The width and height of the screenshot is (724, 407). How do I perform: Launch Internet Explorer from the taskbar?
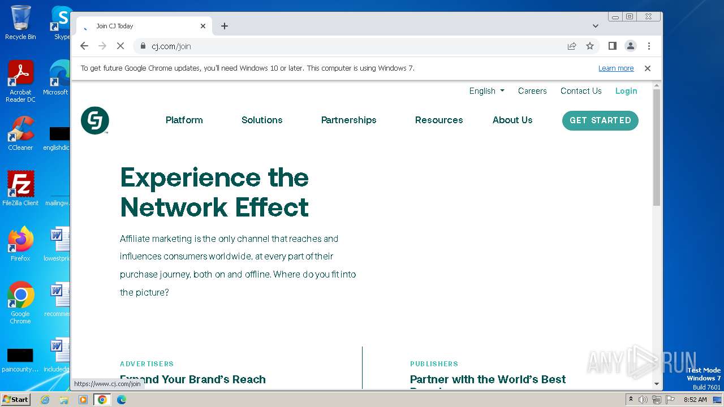pyautogui.click(x=45, y=400)
